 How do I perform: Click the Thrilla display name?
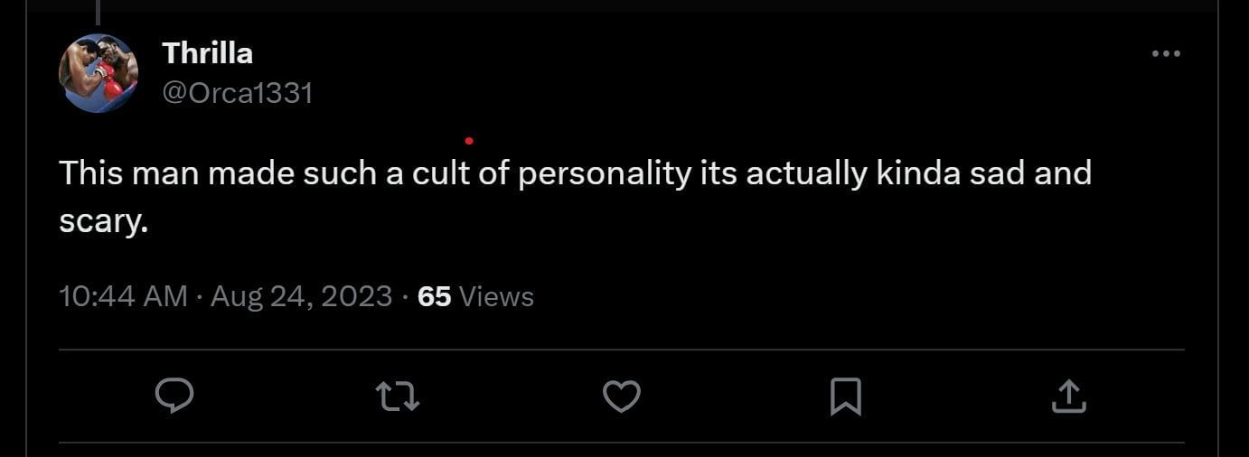click(207, 53)
